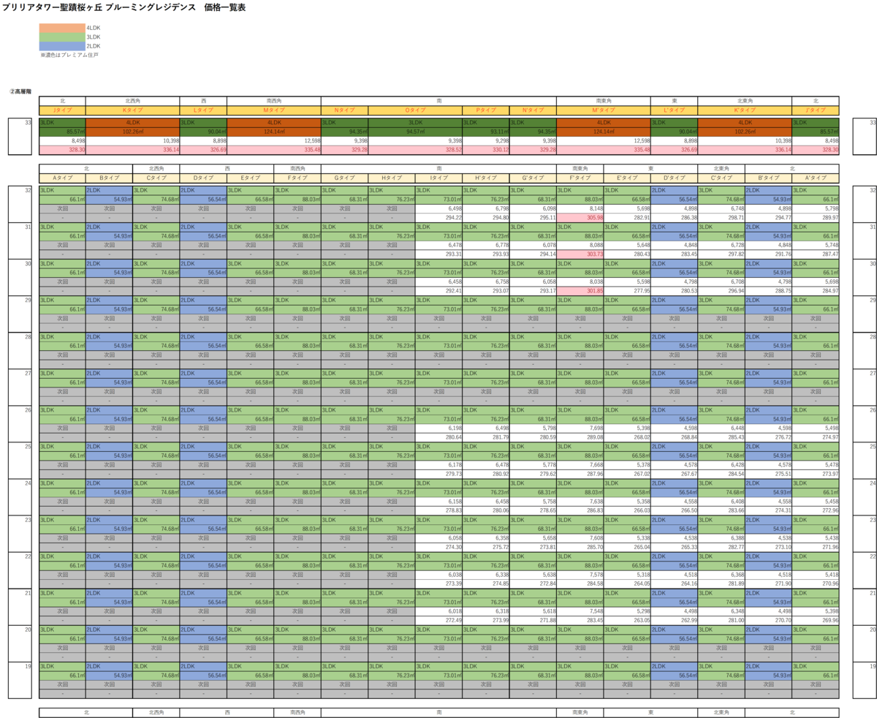Select the unit-price cell '289.97'
Image resolution: width=877 pixels, height=718 pixels.
point(816,217)
